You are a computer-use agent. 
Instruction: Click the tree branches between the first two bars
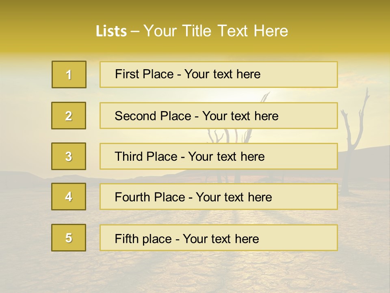pos(264,96)
